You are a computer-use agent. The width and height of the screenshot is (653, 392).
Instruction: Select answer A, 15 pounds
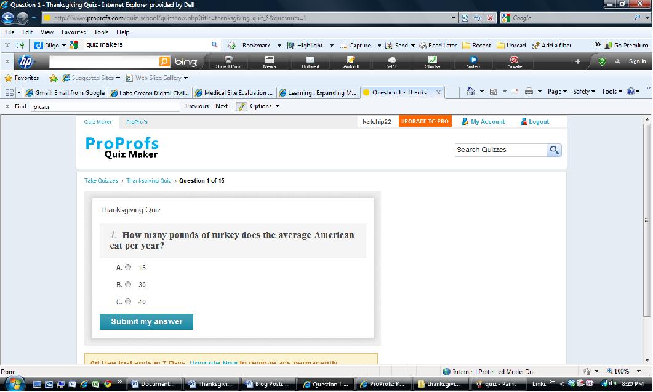coord(128,267)
